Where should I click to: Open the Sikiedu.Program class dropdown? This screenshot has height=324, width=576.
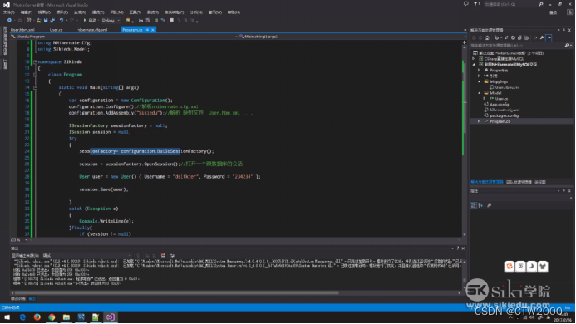(x=124, y=37)
